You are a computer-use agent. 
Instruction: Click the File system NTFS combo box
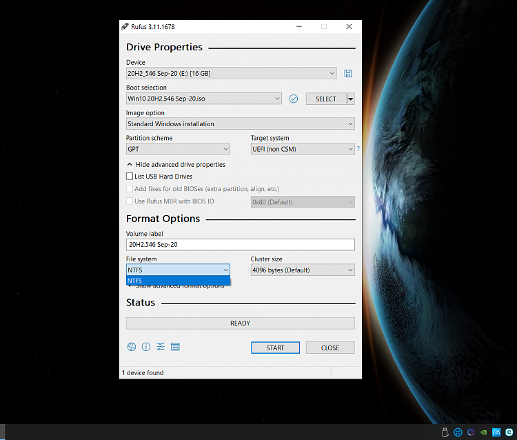pos(178,270)
